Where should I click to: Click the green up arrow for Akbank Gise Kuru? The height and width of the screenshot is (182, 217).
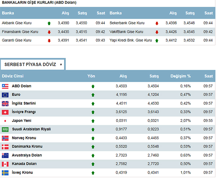pyautogui.click(x=49, y=23)
